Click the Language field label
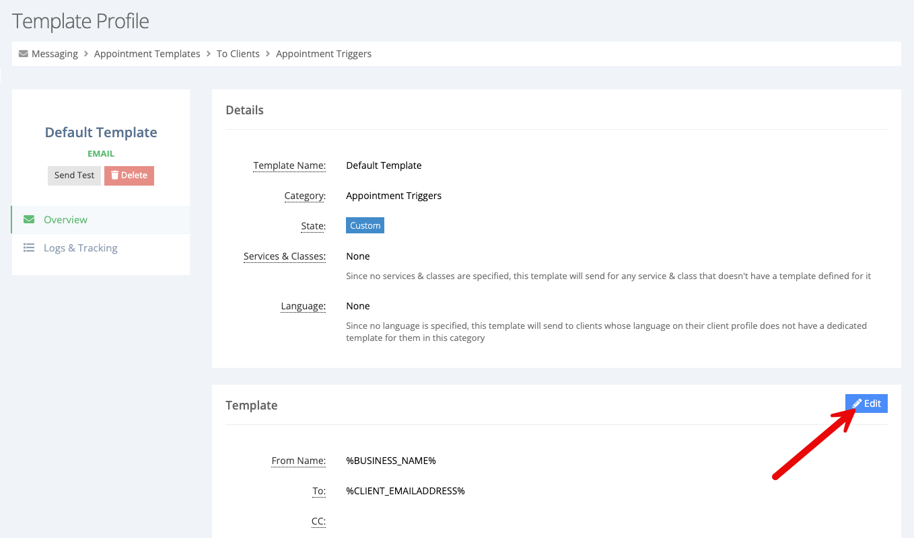Viewport: 914px width, 538px height. pyautogui.click(x=304, y=307)
